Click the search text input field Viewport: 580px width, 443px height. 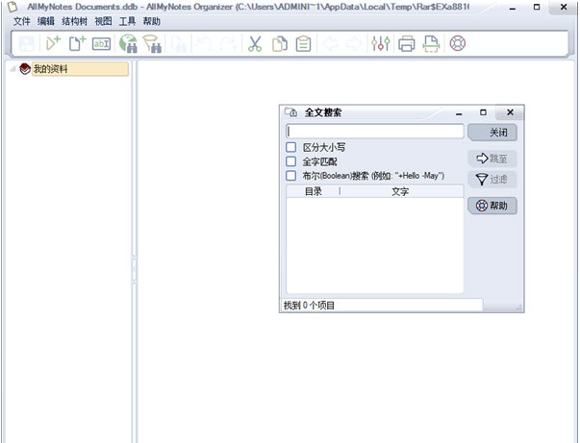[375, 131]
